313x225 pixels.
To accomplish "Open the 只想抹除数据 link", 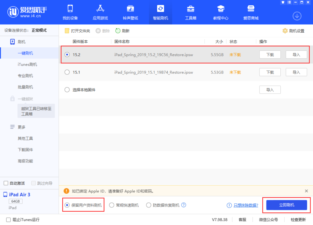I will [x=245, y=205].
